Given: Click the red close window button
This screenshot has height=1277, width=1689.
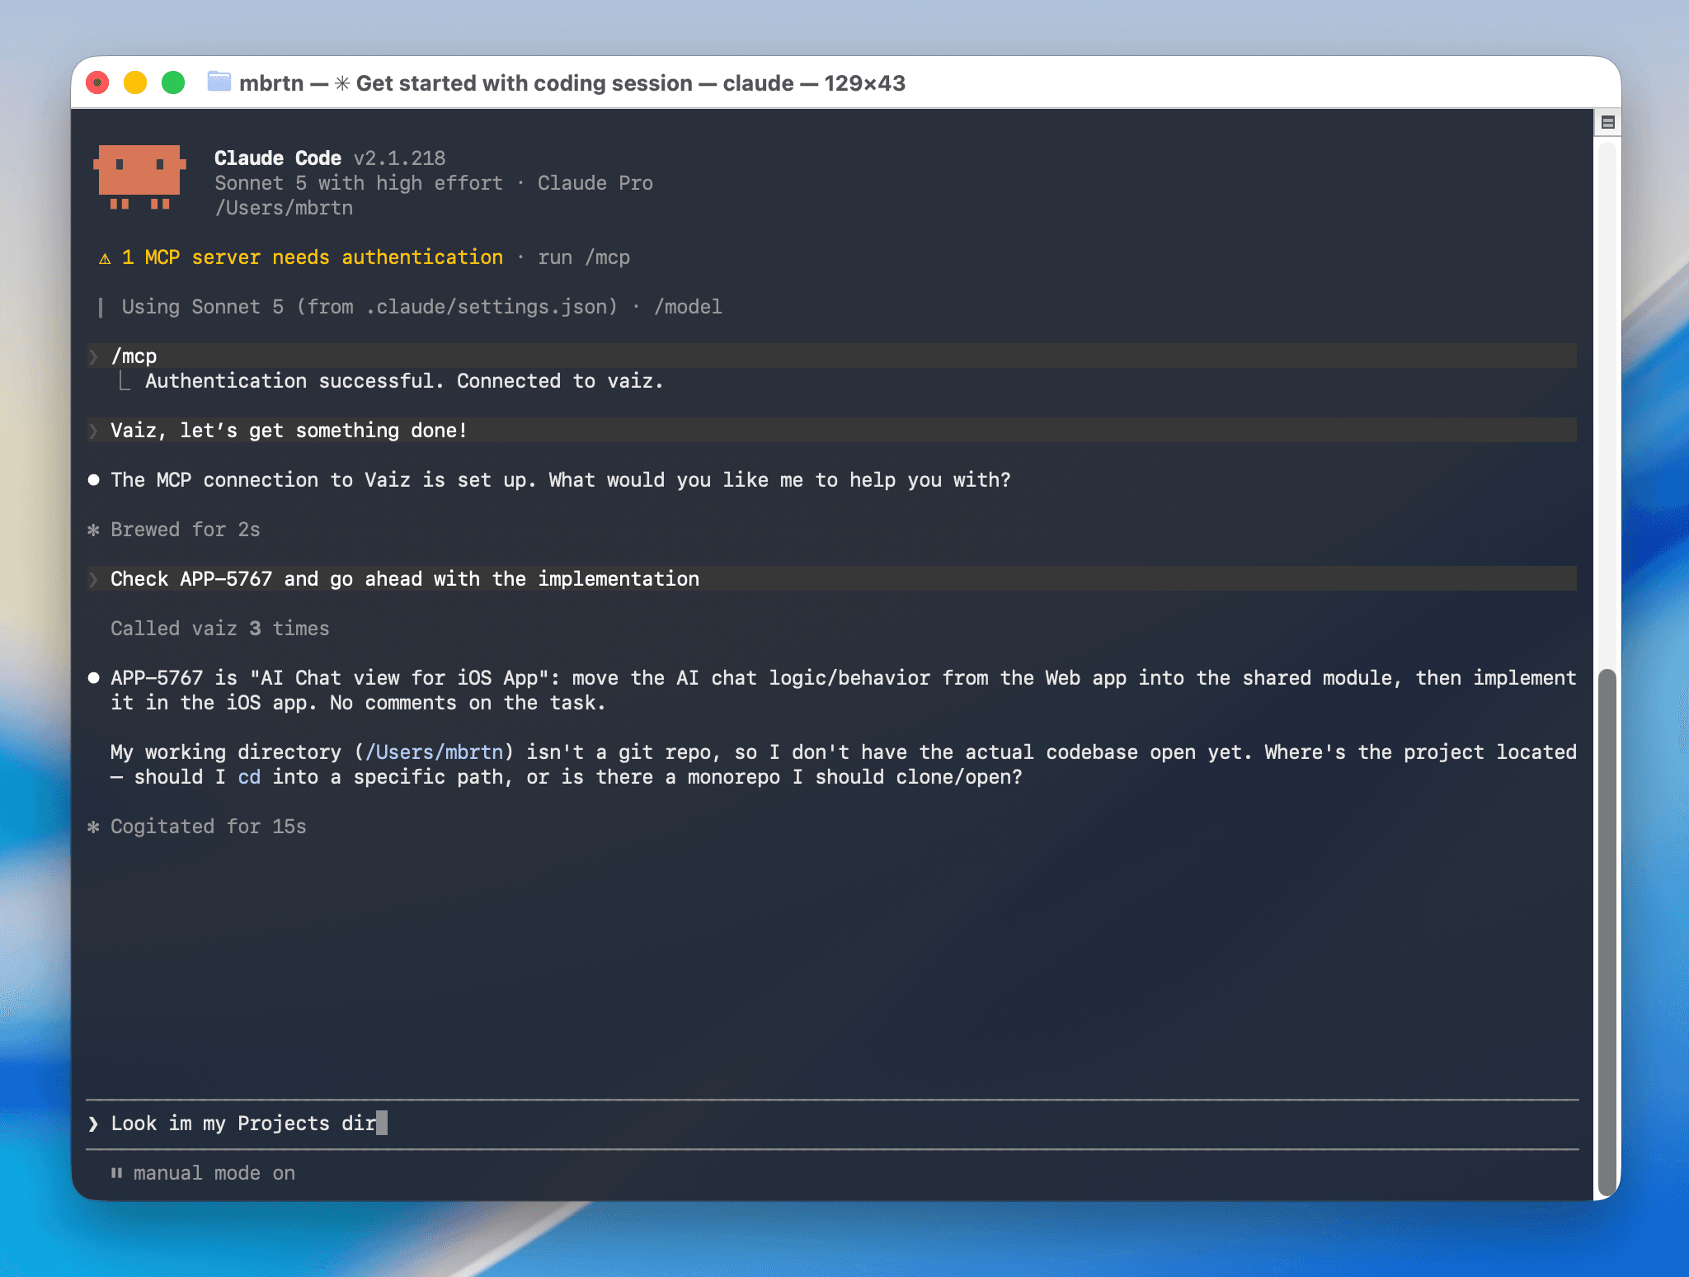Looking at the screenshot, I should pyautogui.click(x=97, y=82).
